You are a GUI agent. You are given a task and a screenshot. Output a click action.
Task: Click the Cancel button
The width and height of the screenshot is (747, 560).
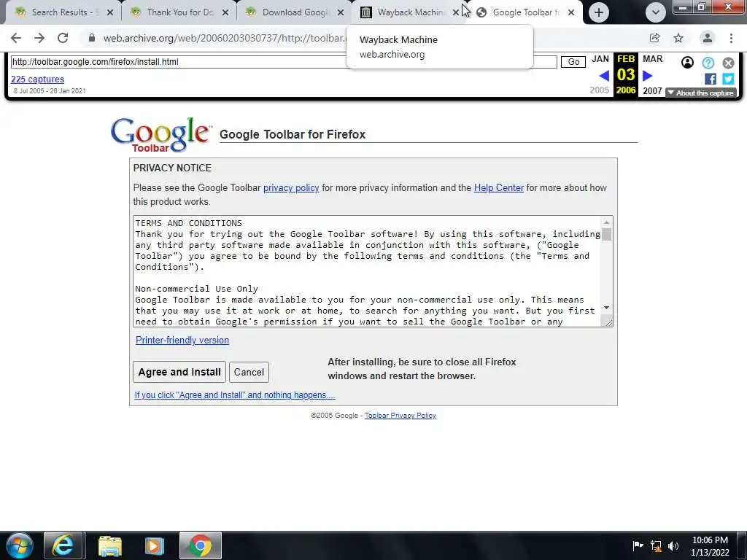249,372
